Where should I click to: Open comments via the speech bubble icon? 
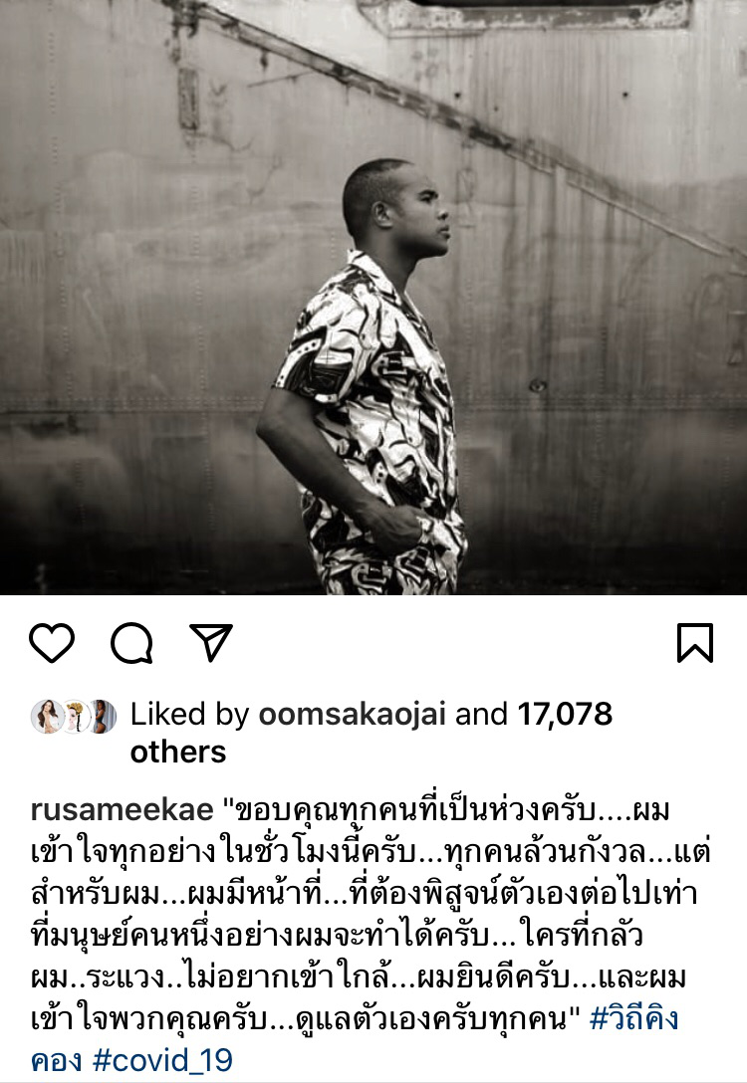tap(131, 643)
